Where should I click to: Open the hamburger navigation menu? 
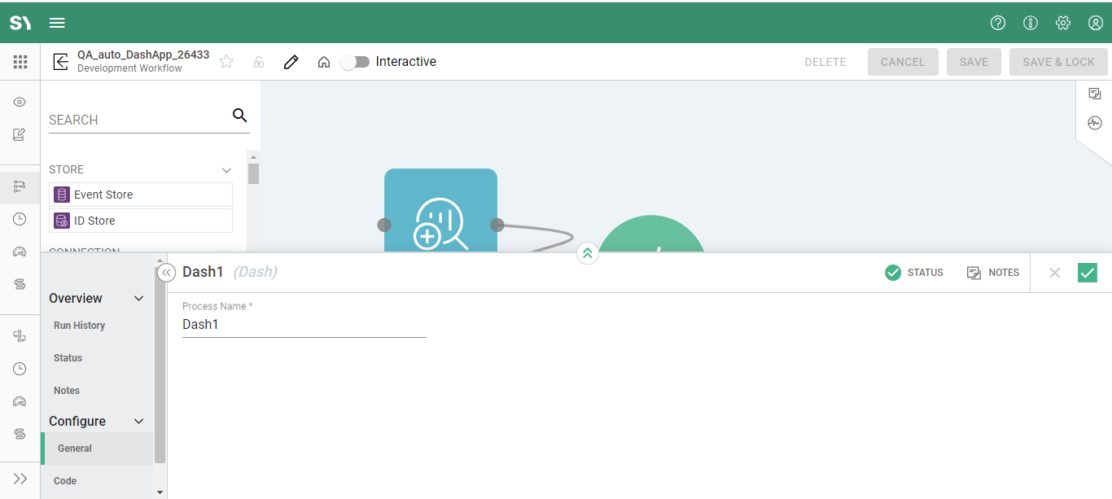[x=57, y=23]
